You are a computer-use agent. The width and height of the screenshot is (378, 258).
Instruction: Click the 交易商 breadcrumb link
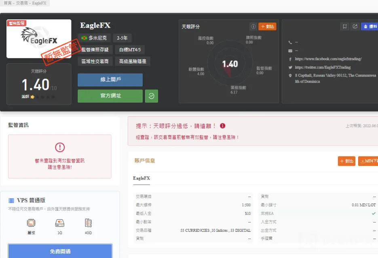22,3
